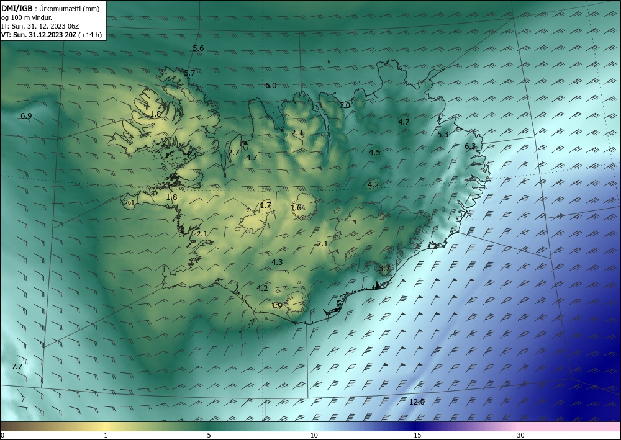Click the 4.2 value just above 1.9

[x=262, y=289]
